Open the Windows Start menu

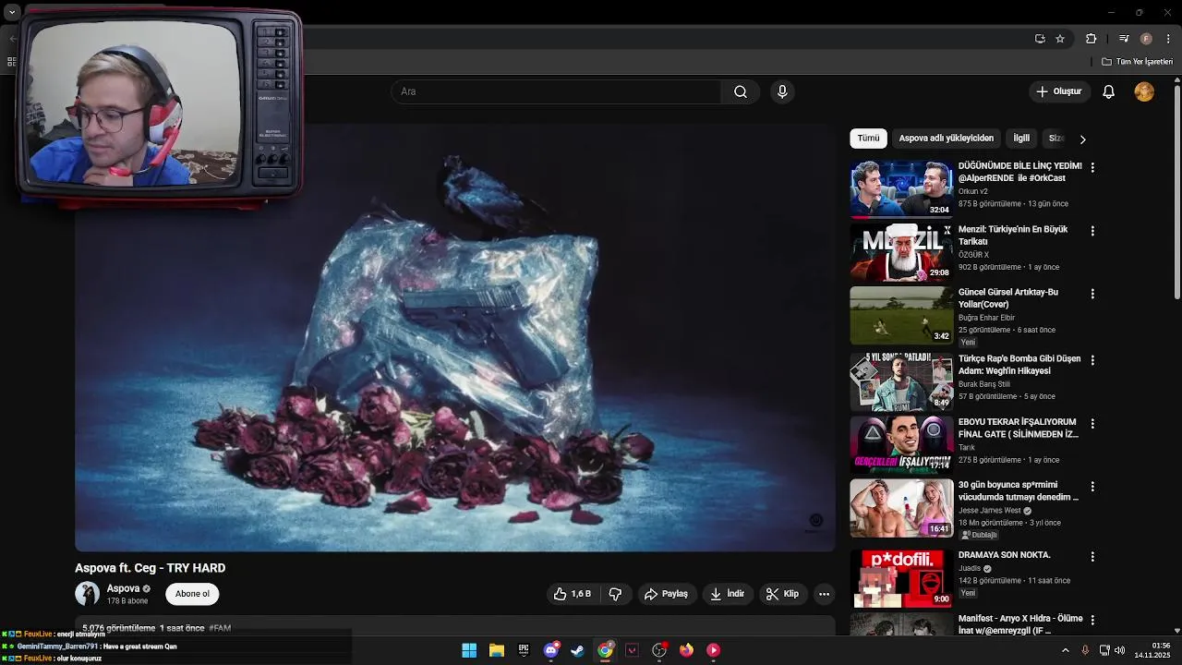469,650
